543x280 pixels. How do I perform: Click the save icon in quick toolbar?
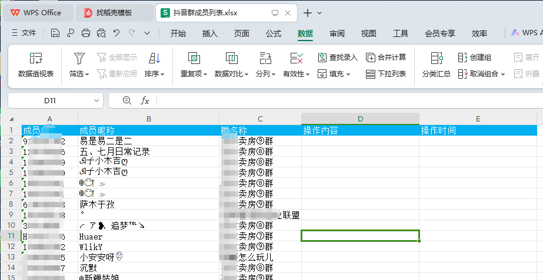click(55, 33)
